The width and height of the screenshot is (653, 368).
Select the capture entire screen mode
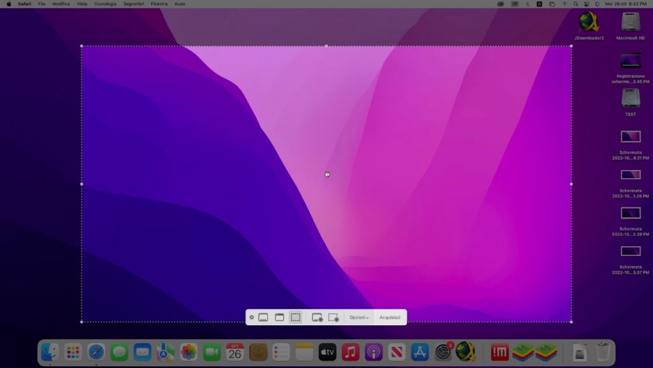point(263,317)
